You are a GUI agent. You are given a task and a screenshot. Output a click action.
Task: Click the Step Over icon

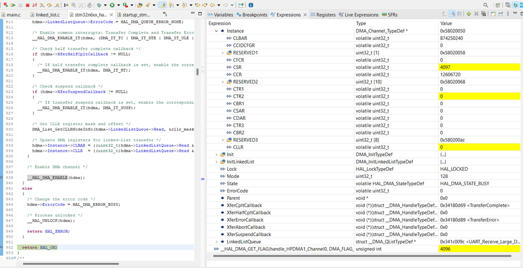[49, 5]
